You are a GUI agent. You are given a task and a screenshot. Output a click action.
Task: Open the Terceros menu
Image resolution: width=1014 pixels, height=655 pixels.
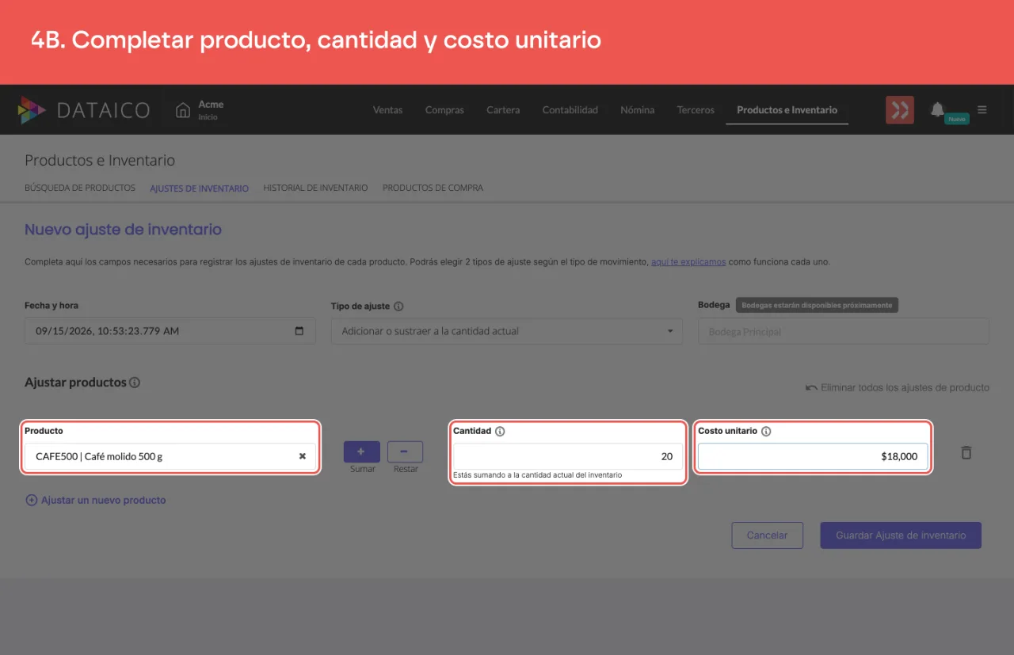click(696, 110)
